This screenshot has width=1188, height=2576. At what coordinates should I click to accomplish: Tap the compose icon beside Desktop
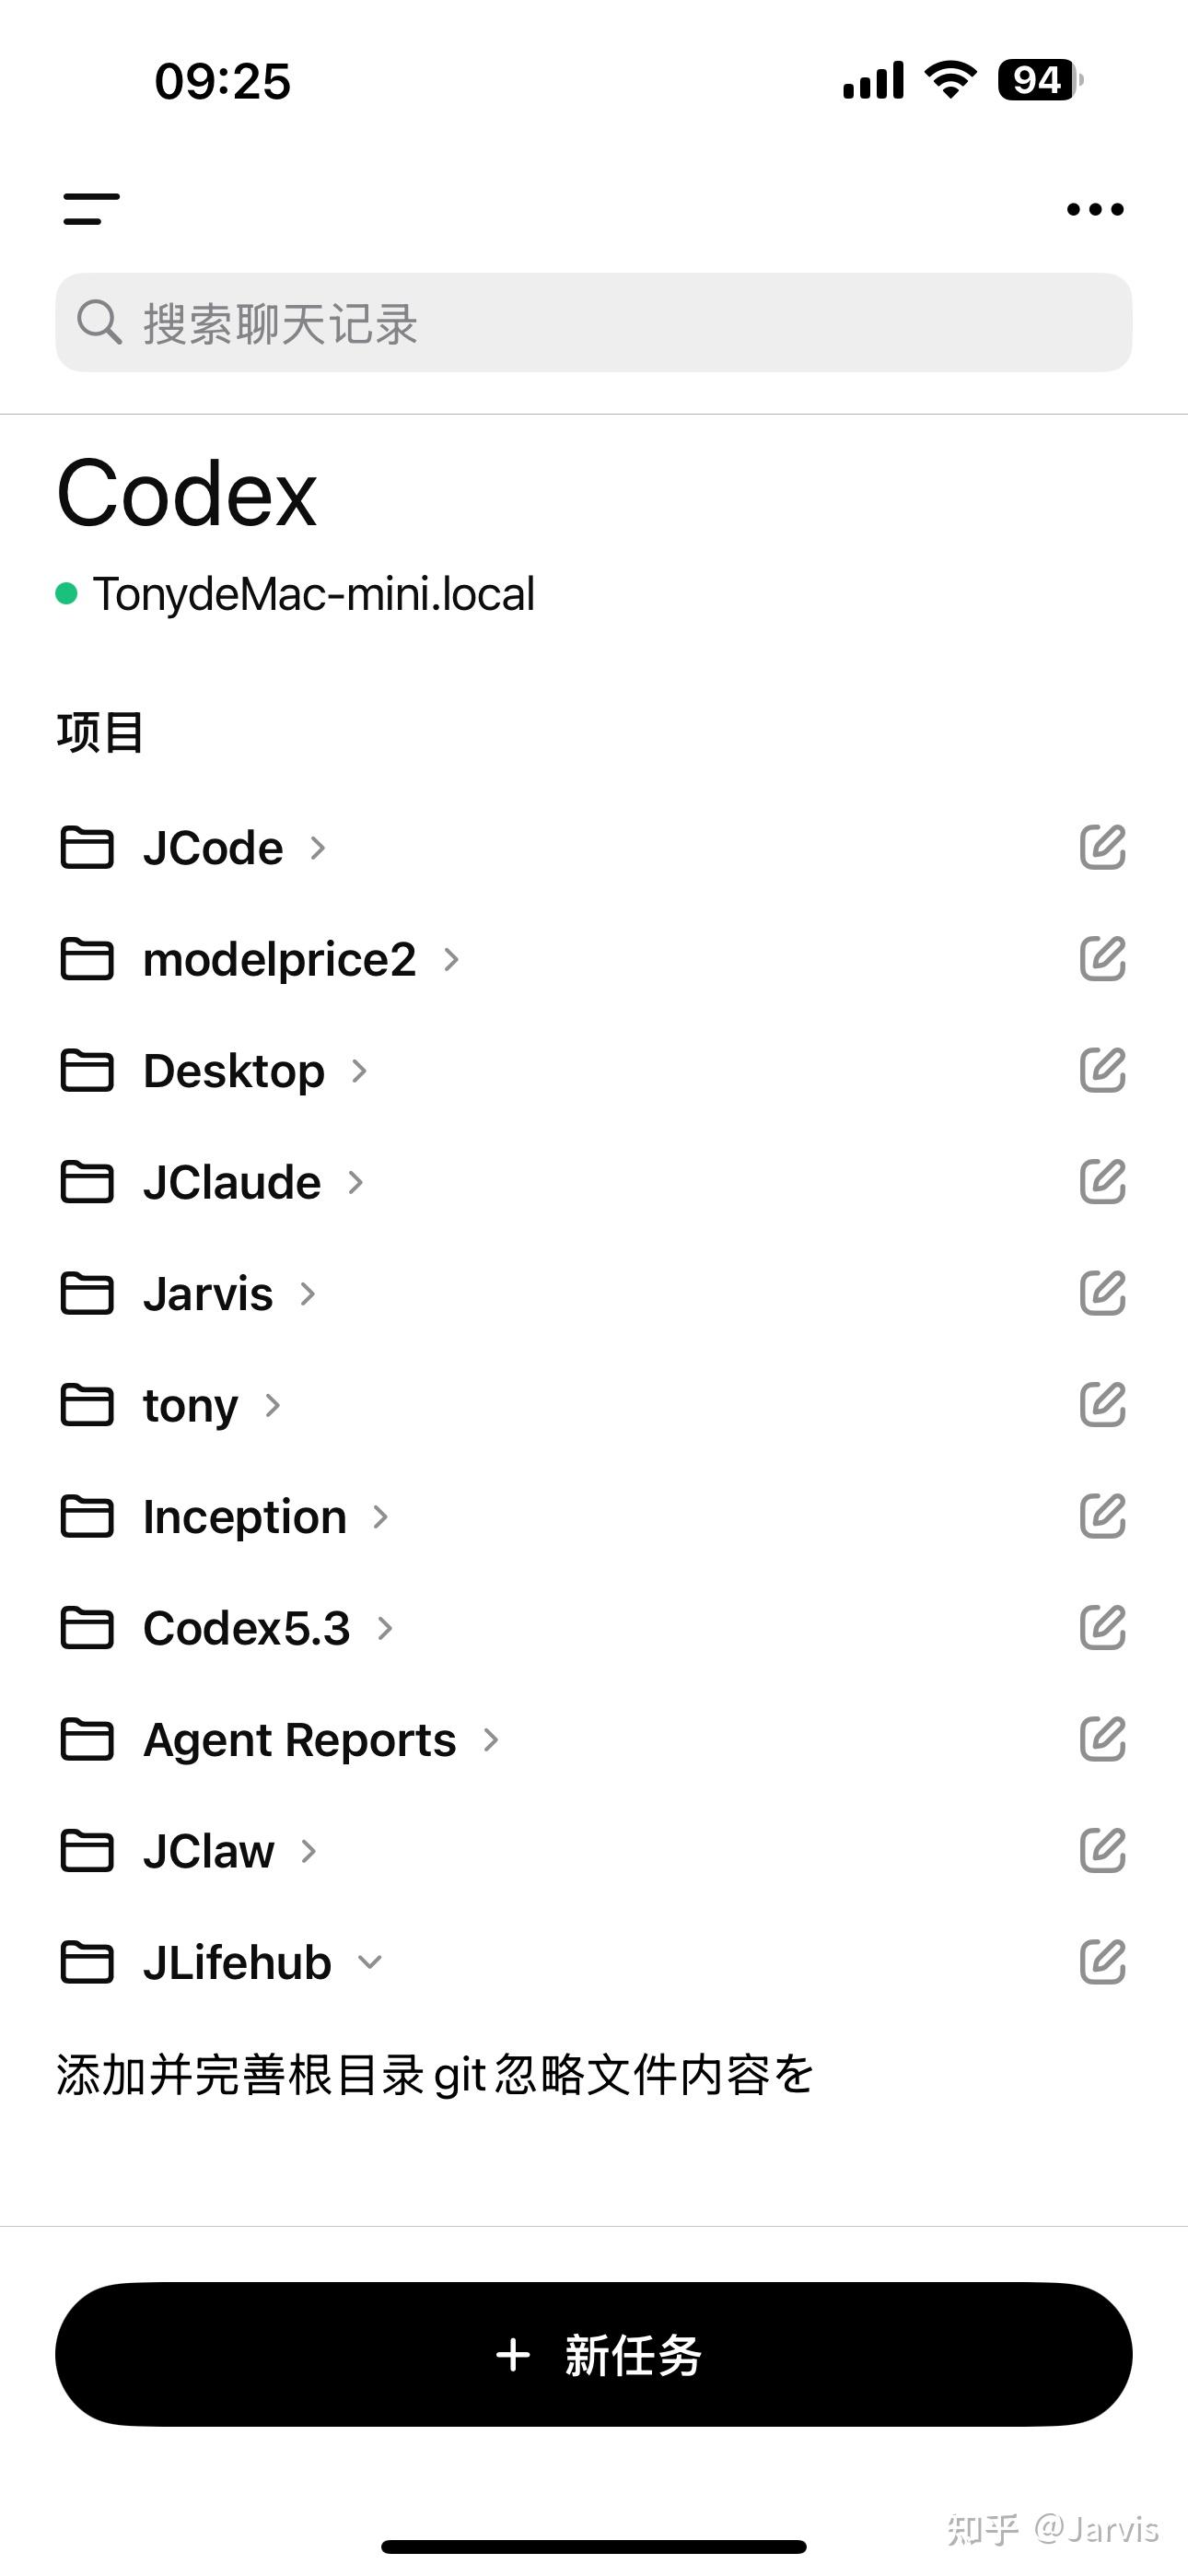1102,1070
